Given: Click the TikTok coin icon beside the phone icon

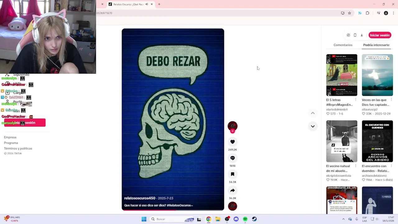Looking at the screenshot, I should [348, 35].
